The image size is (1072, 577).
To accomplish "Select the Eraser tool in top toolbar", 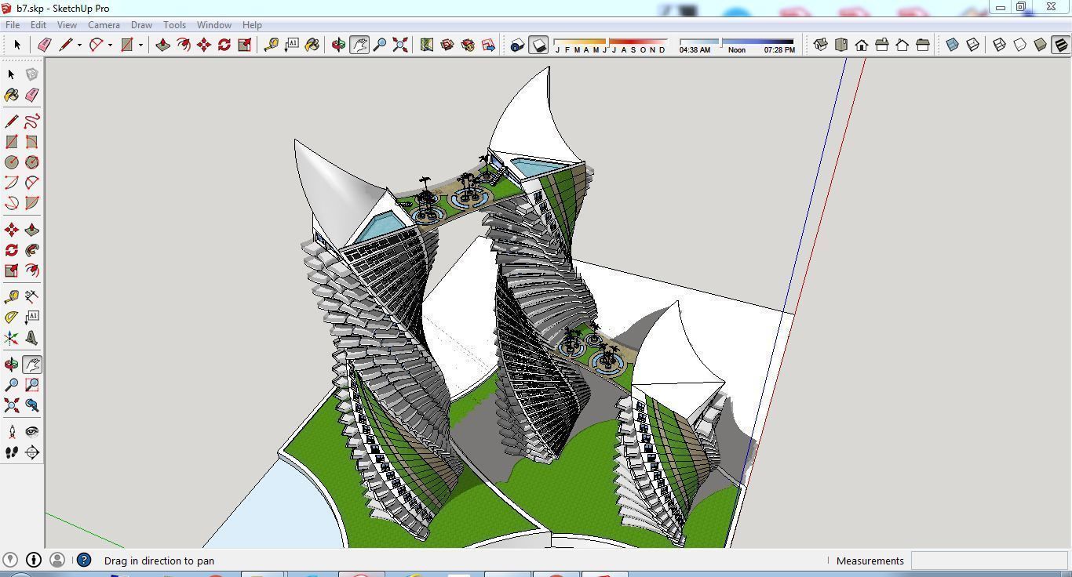I will [45, 45].
